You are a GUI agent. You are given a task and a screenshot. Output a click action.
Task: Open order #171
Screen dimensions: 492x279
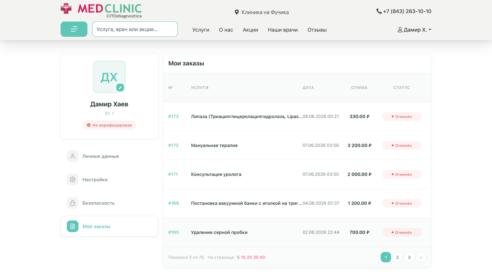click(x=173, y=174)
